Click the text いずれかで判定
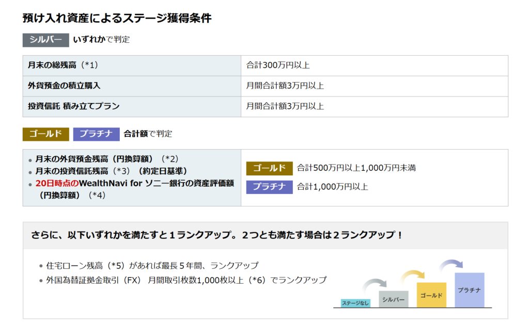The height and width of the screenshot is (328, 529). (101, 39)
